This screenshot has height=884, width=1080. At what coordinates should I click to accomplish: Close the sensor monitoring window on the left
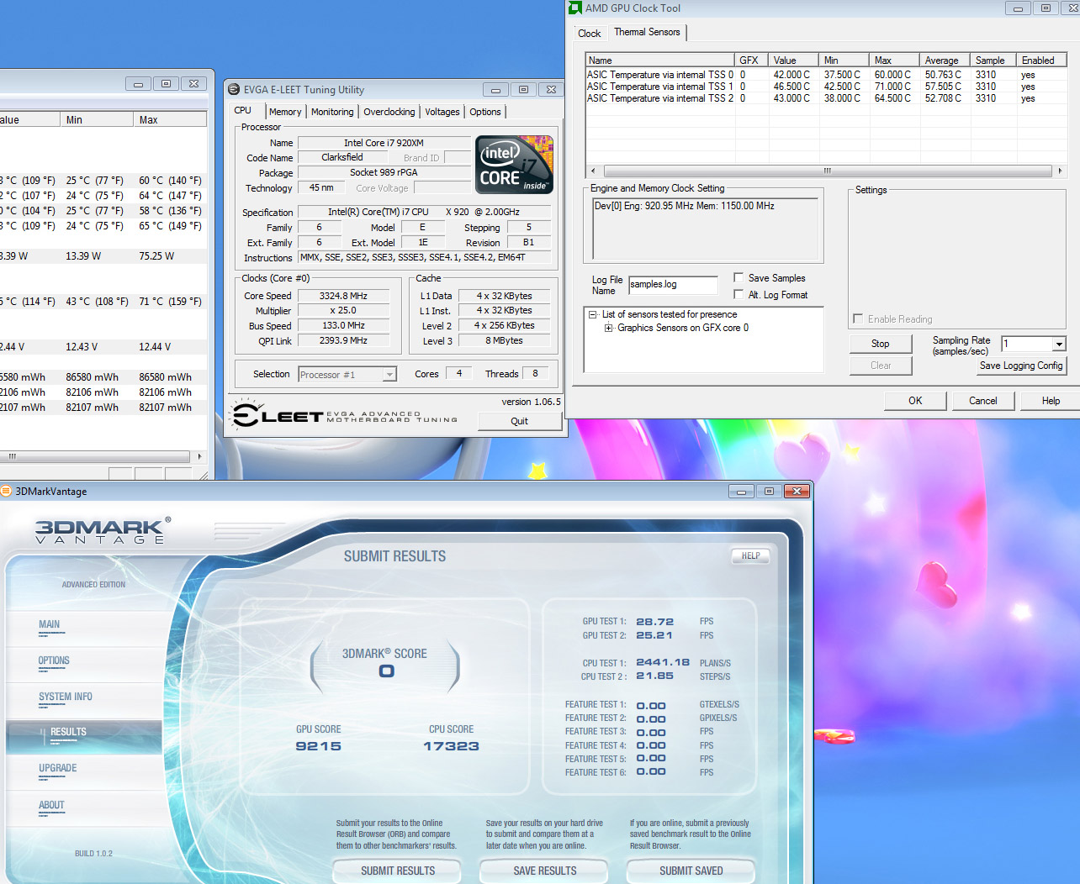193,83
